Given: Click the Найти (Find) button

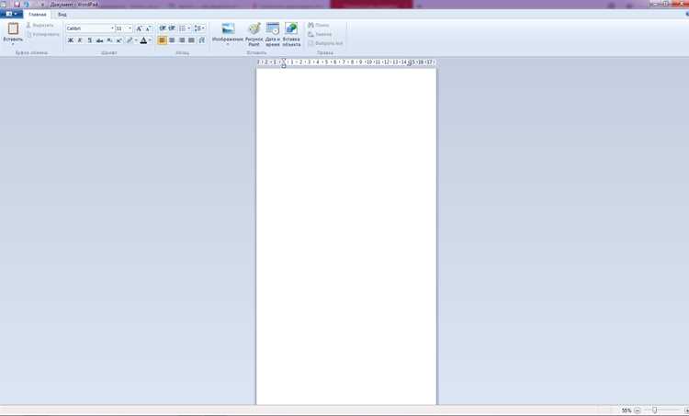Looking at the screenshot, I should tap(318, 26).
